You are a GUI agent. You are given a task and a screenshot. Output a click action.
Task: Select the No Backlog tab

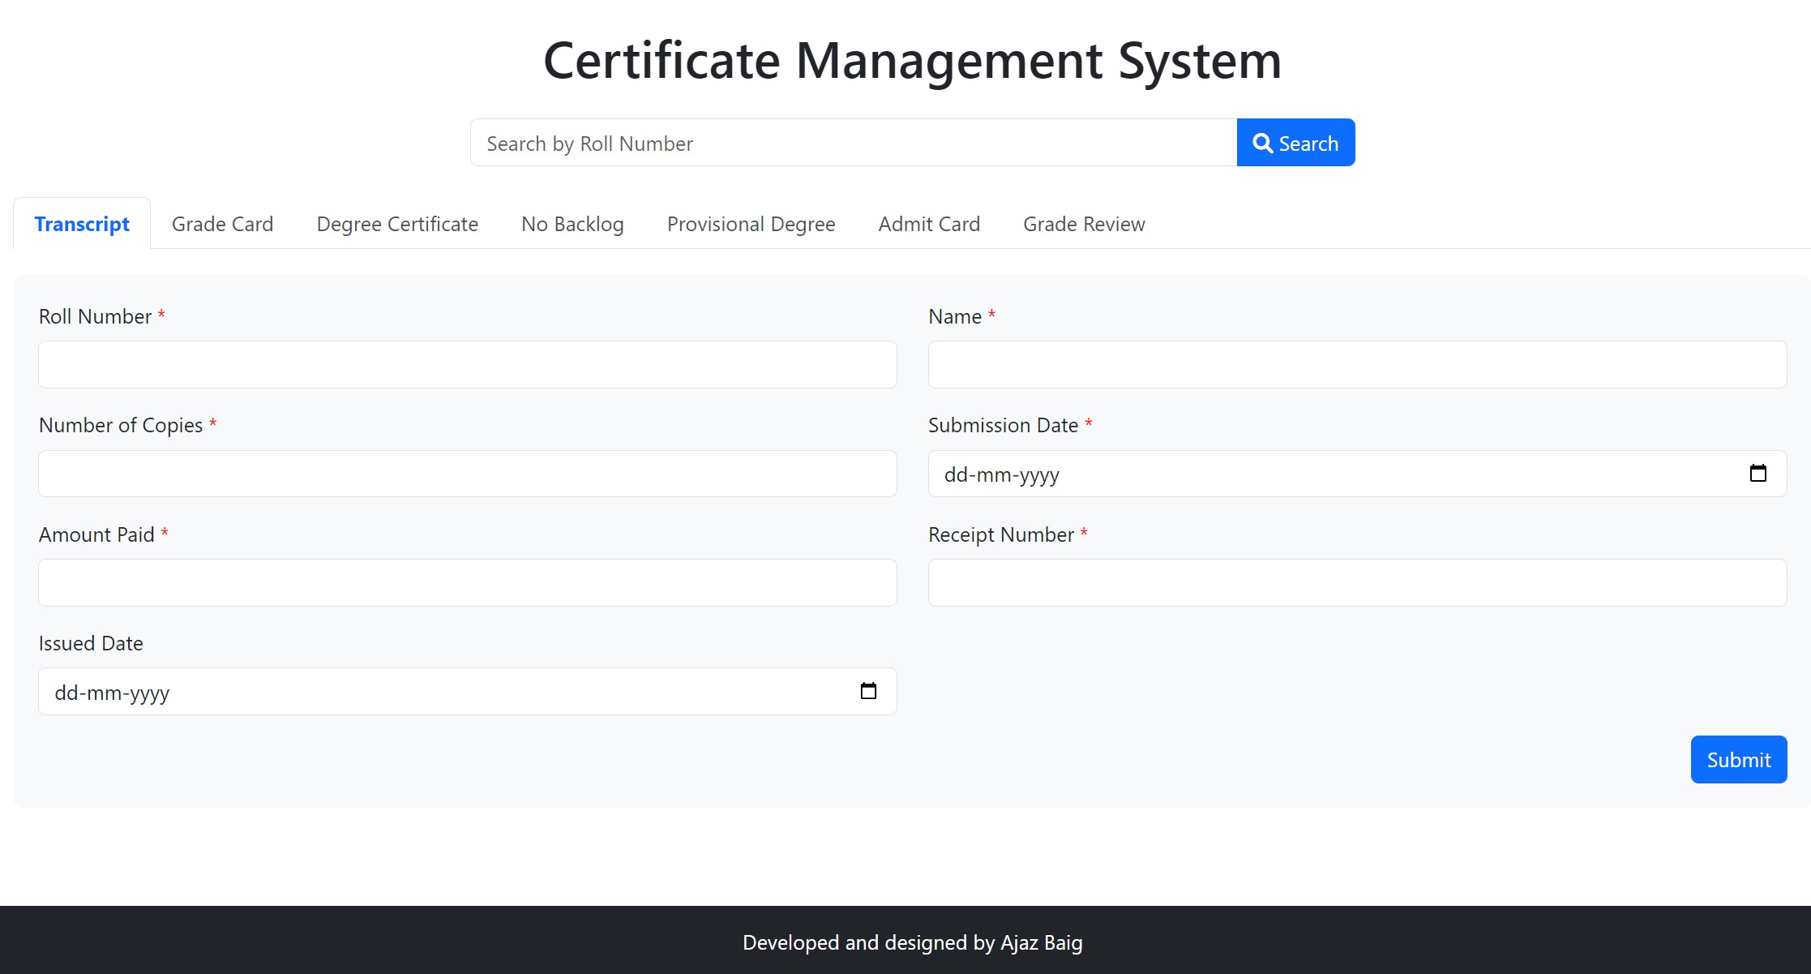click(x=572, y=224)
